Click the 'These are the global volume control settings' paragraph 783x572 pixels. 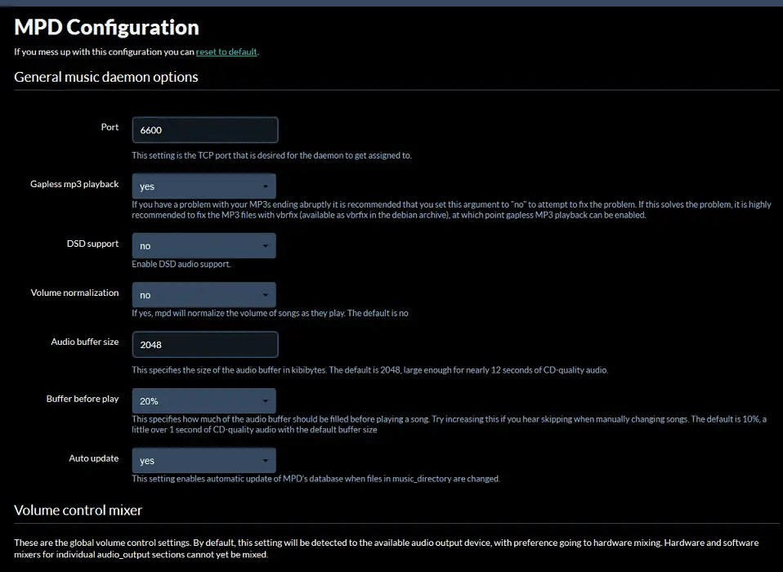coord(386,548)
